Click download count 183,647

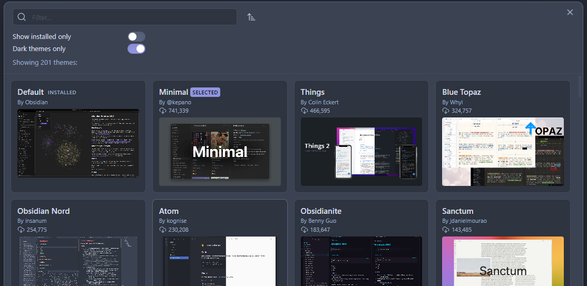(x=320, y=230)
